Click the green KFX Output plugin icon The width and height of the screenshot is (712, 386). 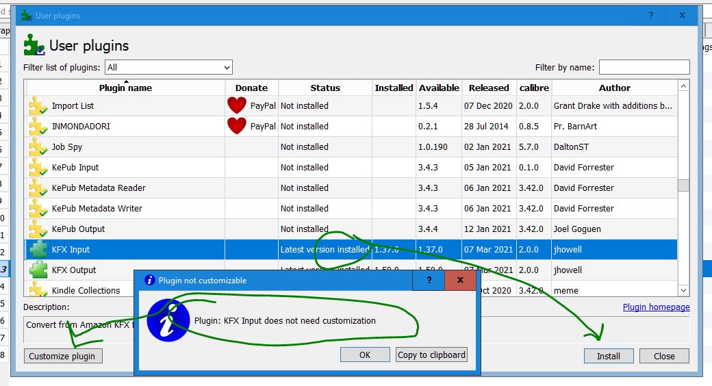[x=38, y=270]
